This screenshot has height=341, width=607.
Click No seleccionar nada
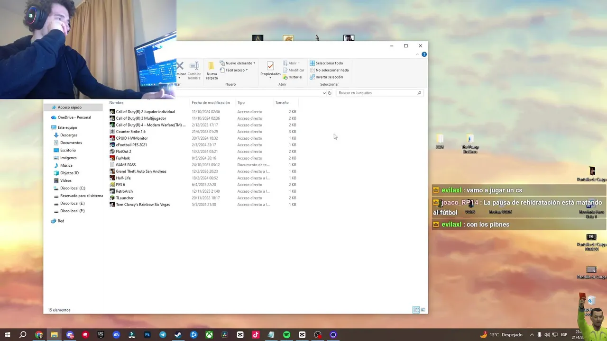click(x=329, y=70)
